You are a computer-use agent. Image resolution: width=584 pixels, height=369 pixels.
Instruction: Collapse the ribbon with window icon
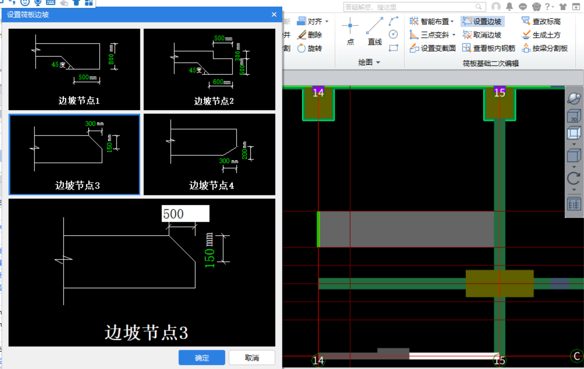click(x=576, y=6)
